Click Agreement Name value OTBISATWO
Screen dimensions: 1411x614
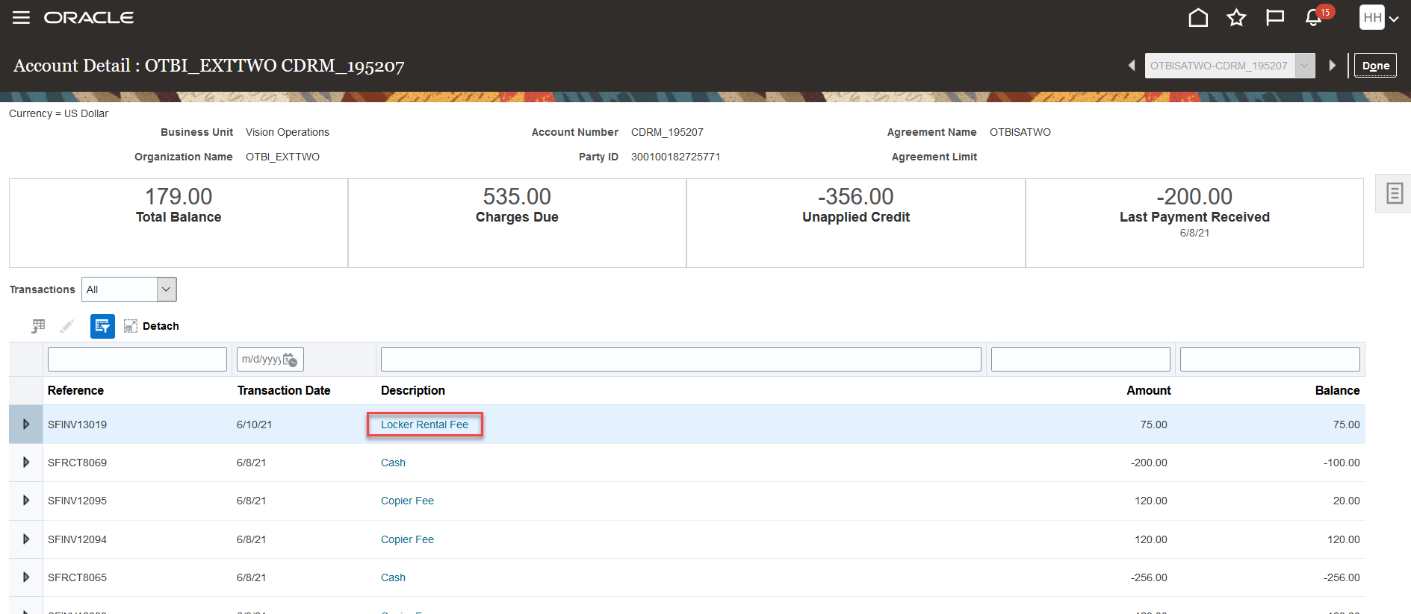click(1020, 132)
